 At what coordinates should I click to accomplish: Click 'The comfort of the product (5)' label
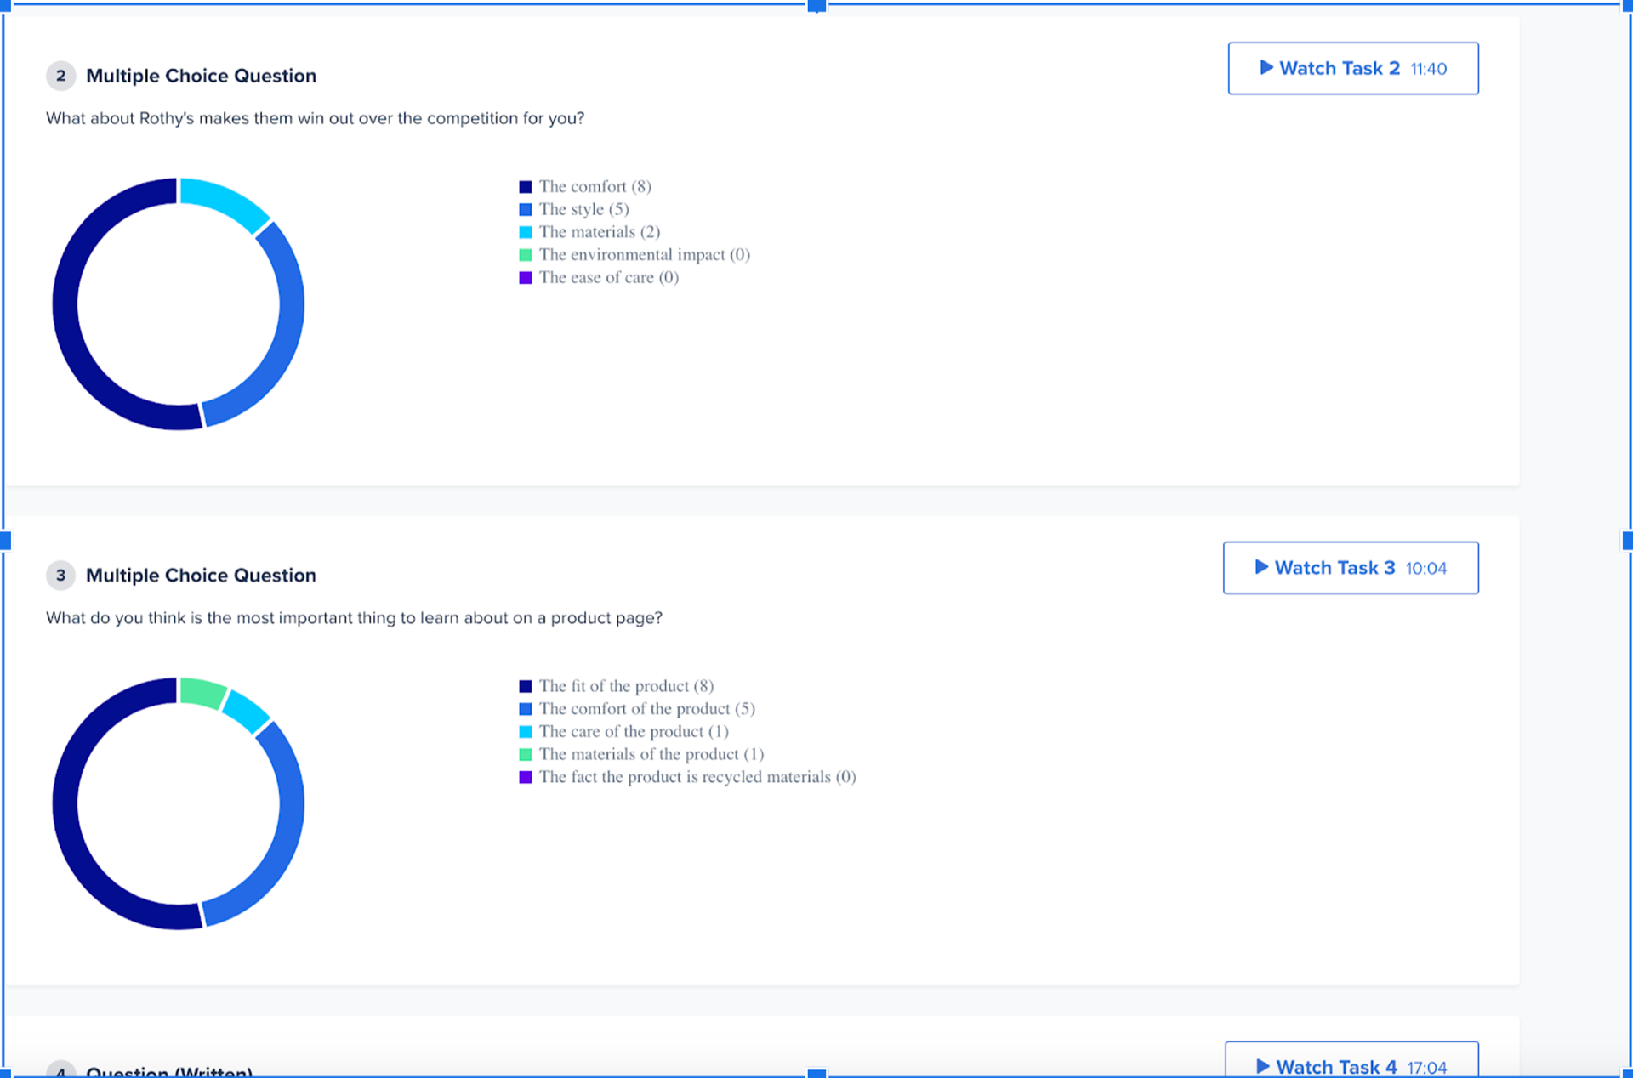[647, 709]
